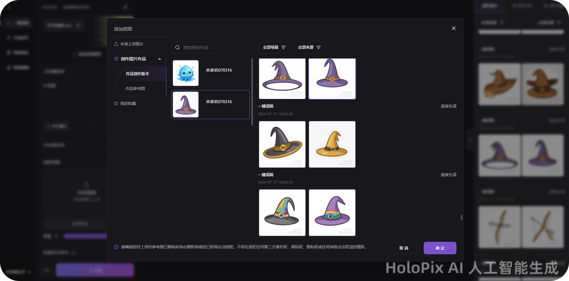Choose the golden yellow witch hat image

(332, 144)
